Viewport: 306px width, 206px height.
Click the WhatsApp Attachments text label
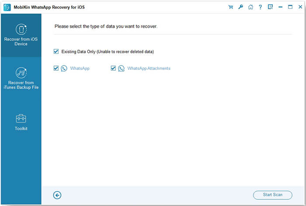click(149, 69)
